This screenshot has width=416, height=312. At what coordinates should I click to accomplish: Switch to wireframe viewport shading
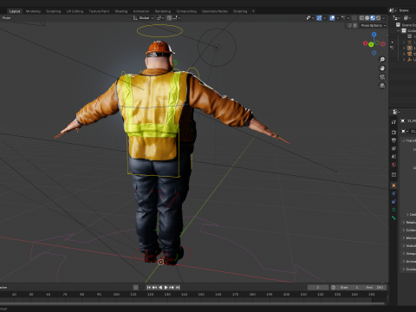361,18
